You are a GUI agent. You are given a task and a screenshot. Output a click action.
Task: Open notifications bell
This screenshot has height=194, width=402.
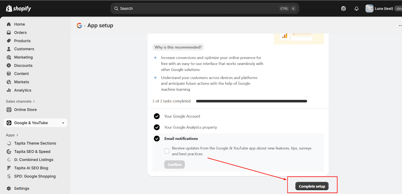point(356,9)
